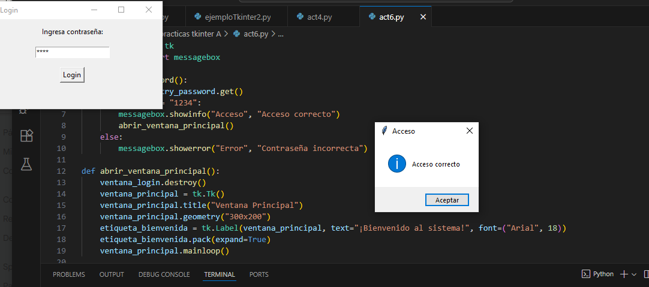Switch to the act4.py tab
649x287 pixels.
coord(319,17)
